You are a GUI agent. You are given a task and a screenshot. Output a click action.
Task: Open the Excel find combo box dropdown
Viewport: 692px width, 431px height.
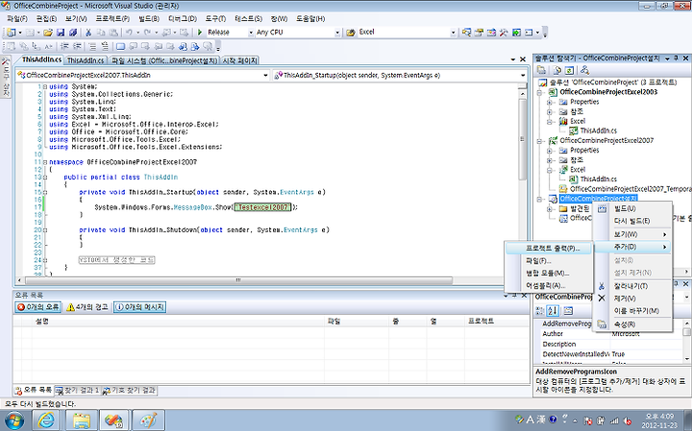tap(453, 33)
